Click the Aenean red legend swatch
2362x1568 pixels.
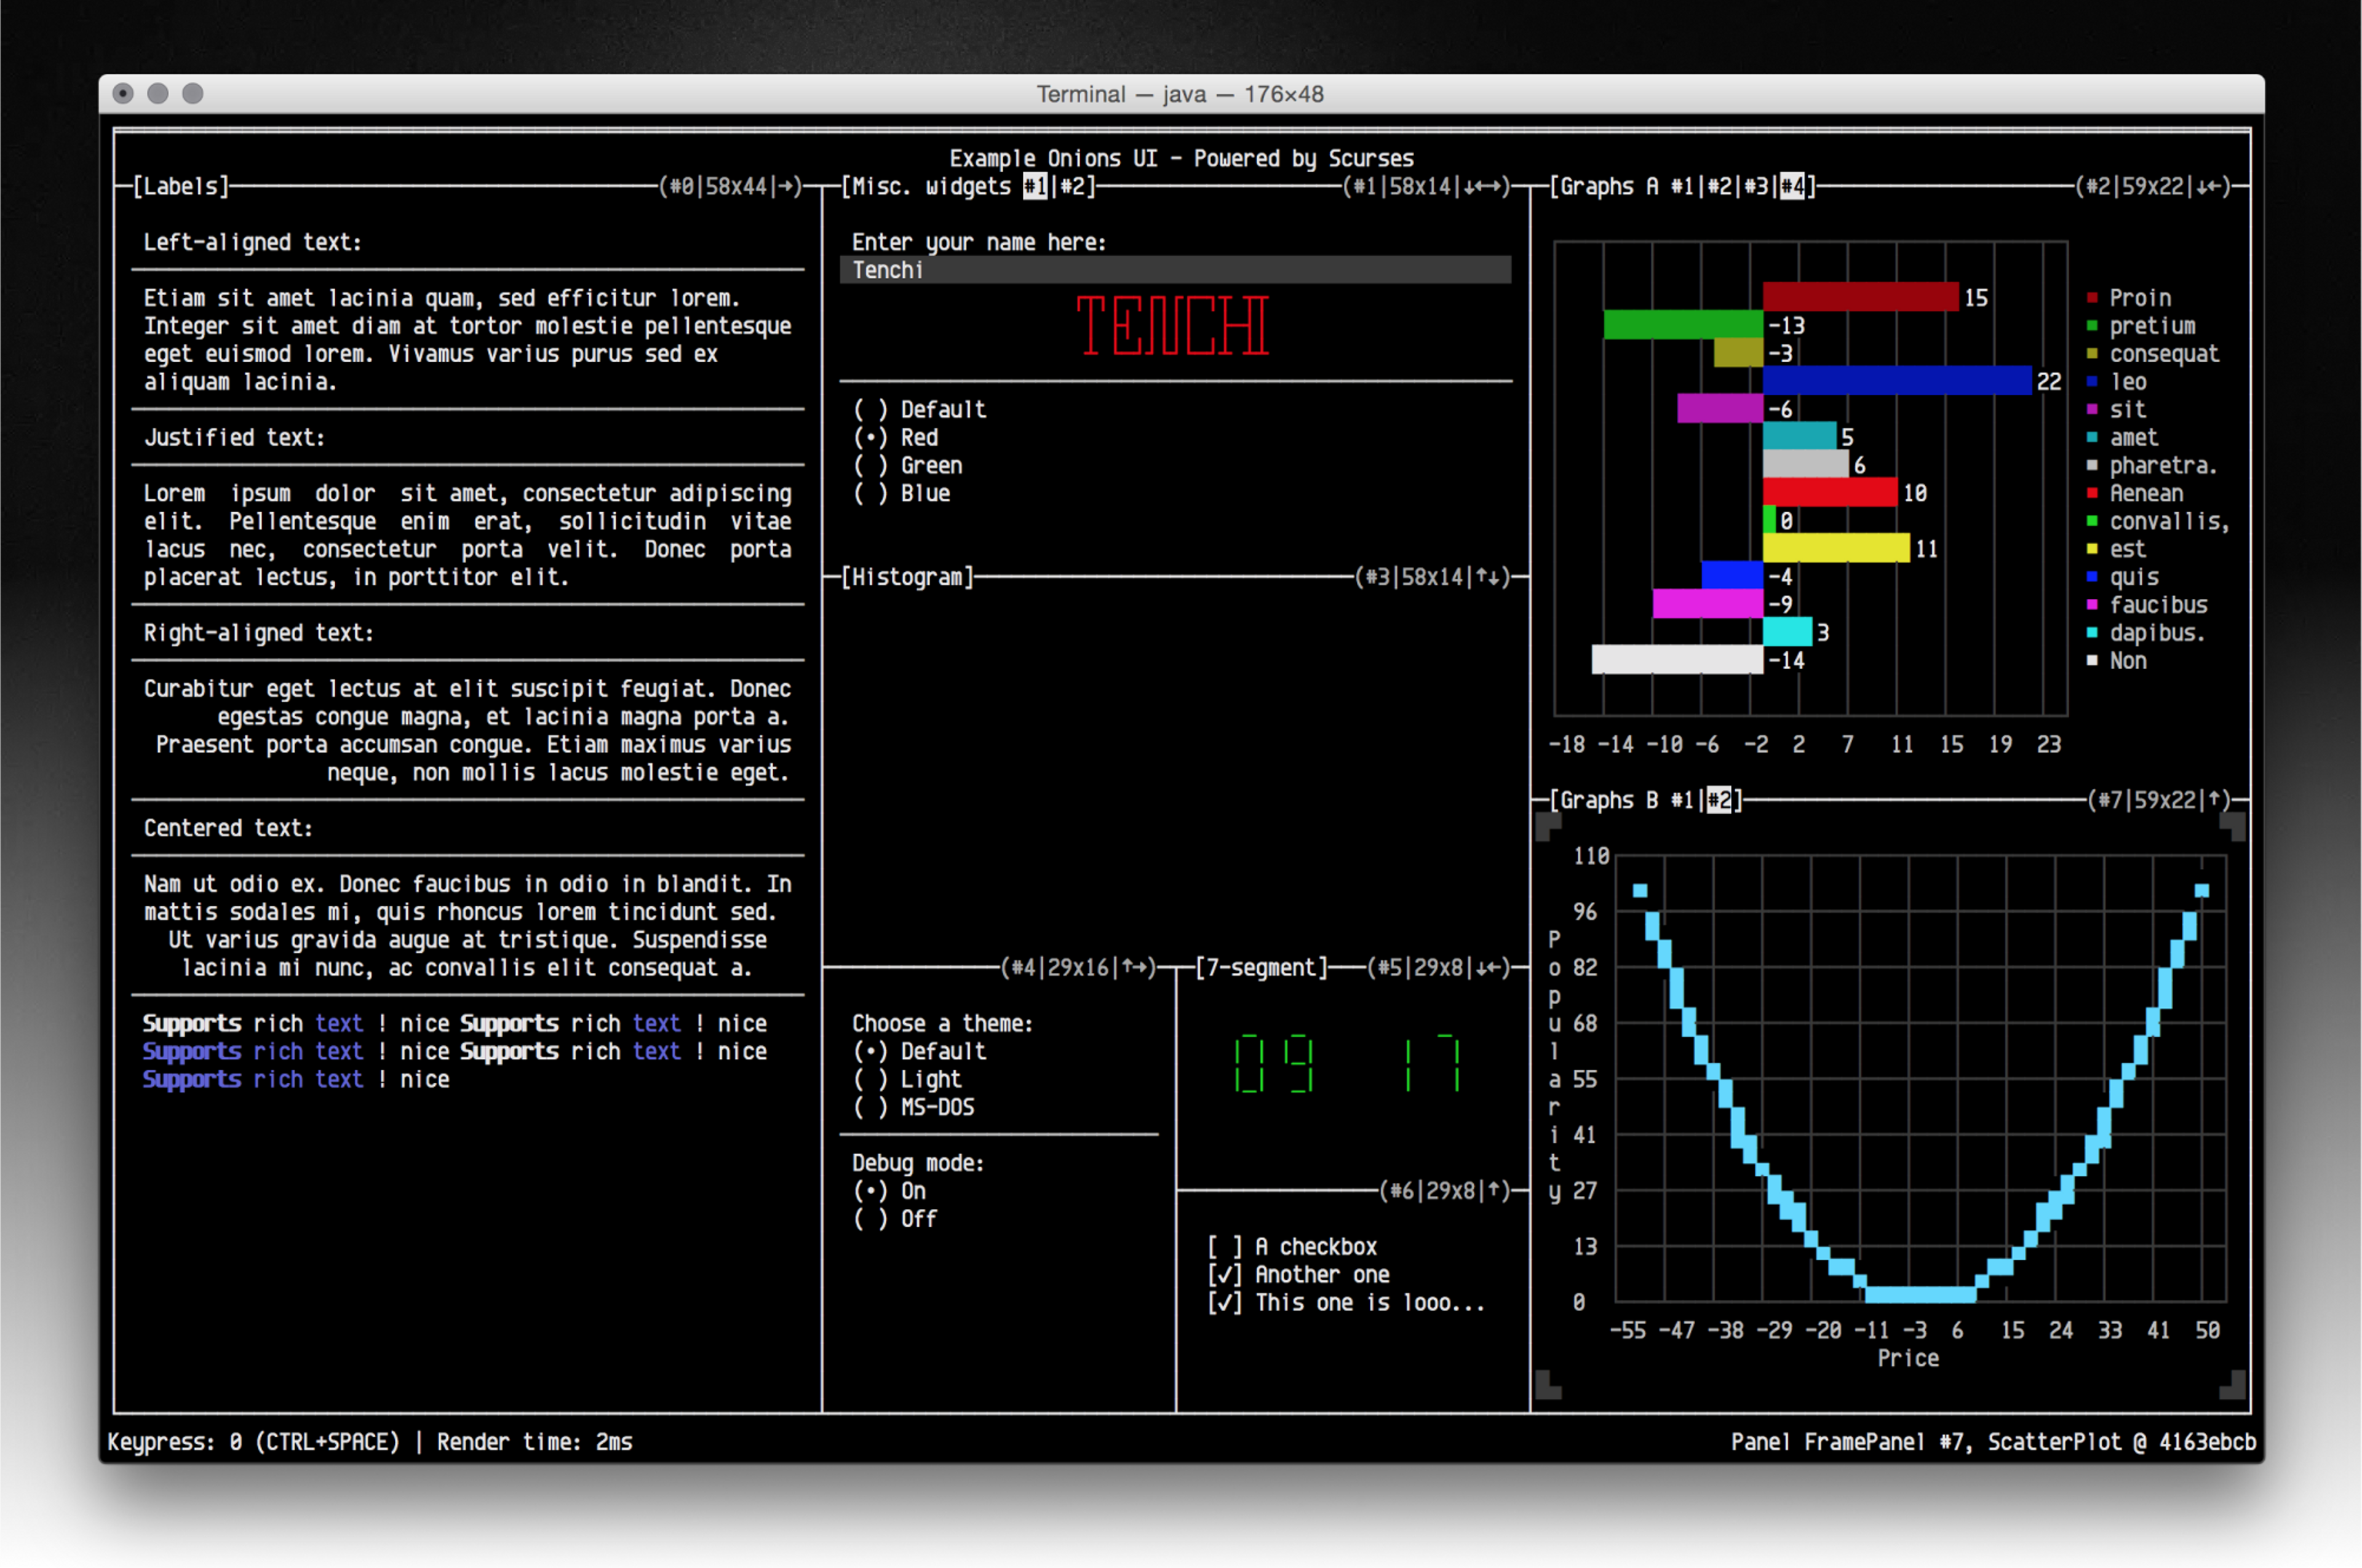pos(2092,493)
